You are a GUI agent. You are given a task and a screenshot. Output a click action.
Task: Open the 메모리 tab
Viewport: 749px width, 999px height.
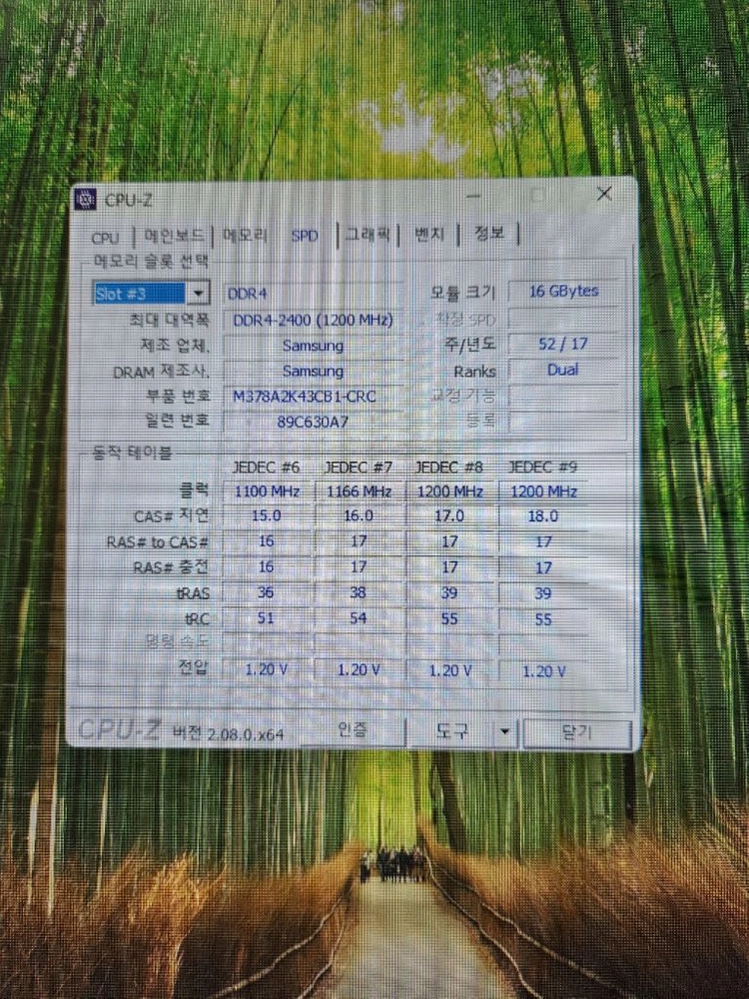[246, 235]
